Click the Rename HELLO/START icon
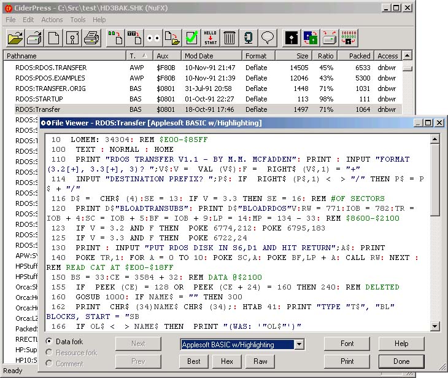The width and height of the screenshot is (448, 378). (x=210, y=37)
